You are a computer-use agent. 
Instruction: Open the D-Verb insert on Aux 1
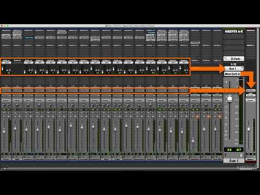(236, 58)
